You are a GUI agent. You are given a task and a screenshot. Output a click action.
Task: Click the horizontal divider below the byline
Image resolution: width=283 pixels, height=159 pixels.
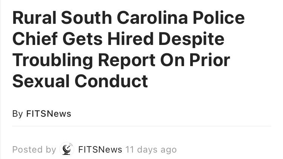[x=141, y=126]
